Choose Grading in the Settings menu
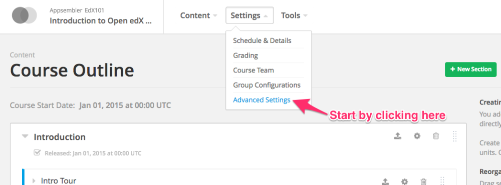Screen dimensions: 501x185 pos(245,55)
